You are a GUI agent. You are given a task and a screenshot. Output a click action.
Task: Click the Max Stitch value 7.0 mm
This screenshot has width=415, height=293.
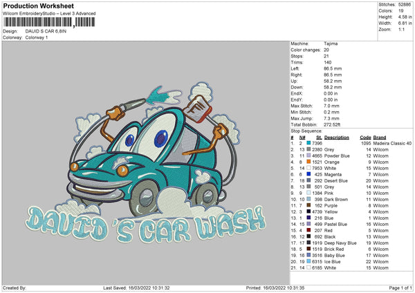coord(331,106)
